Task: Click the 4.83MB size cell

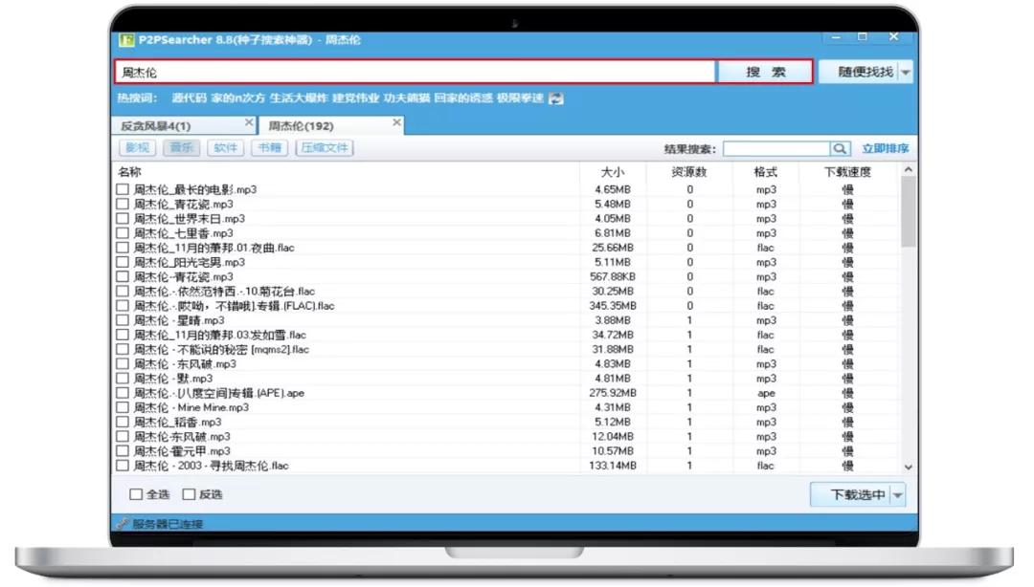Action: [613, 363]
